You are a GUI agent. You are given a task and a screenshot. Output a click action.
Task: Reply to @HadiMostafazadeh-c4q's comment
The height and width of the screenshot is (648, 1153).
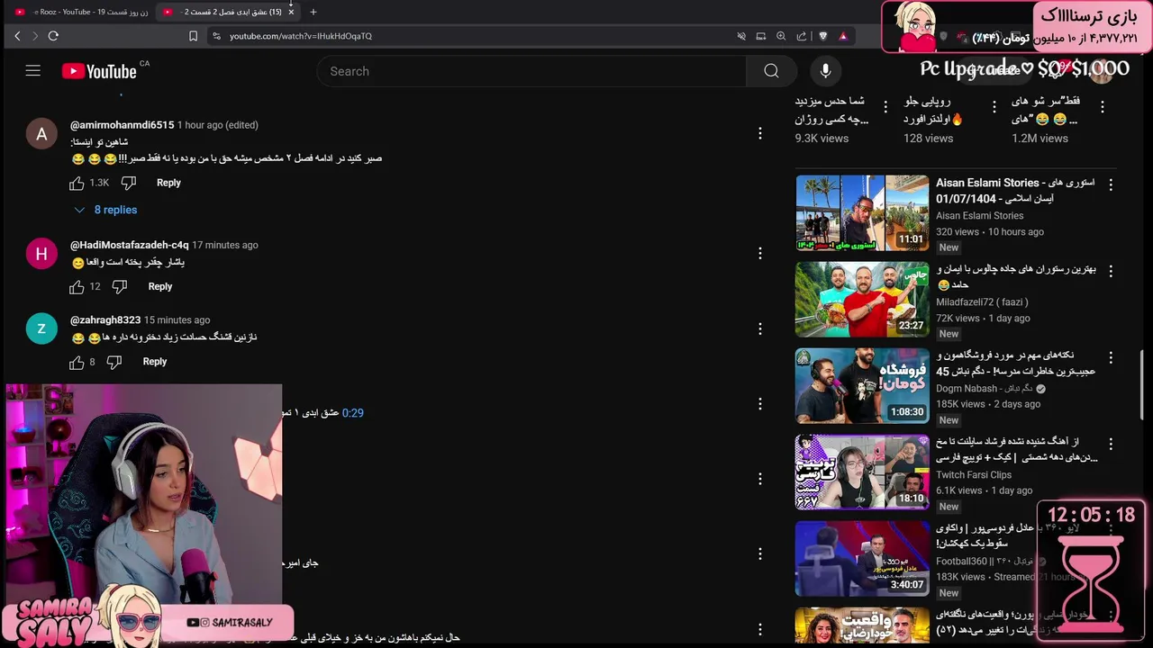click(x=159, y=286)
